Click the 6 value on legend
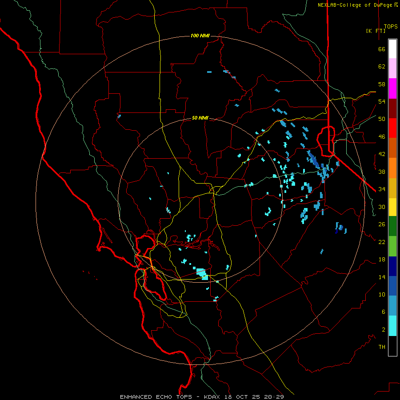Viewport: 400px width, 400px height. [x=384, y=312]
